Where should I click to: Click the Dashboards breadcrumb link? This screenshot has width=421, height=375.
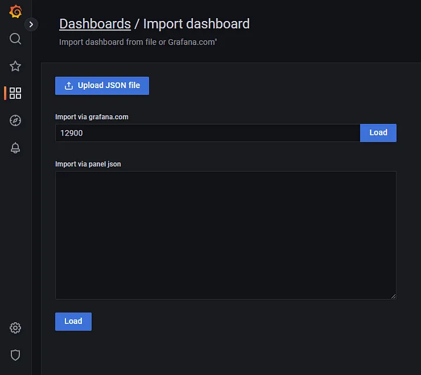pos(95,24)
